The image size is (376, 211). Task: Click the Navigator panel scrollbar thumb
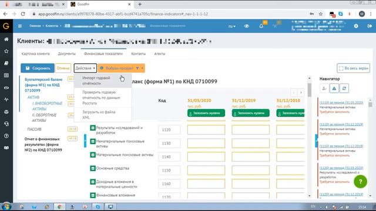pyautogui.click(x=371, y=104)
